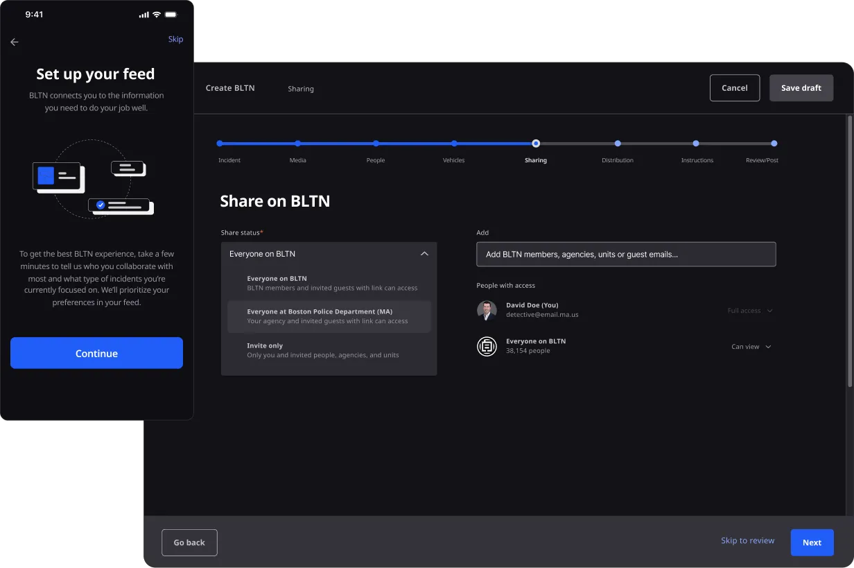Viewport: 854px width, 568px height.
Task: Click David Doe's profile avatar
Action: [x=487, y=311]
